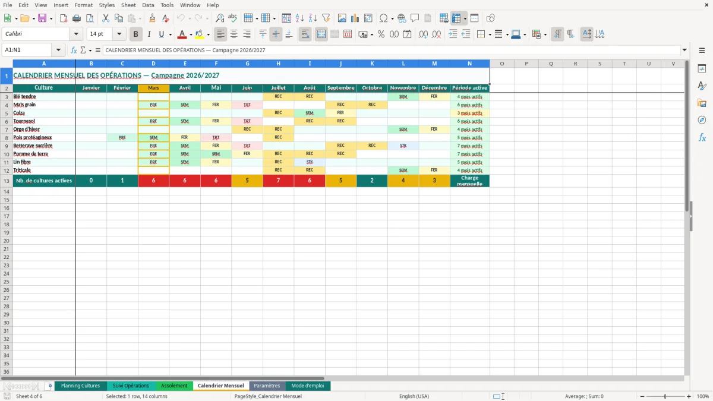Open the highlighting color dropdown arrow
The width and height of the screenshot is (713, 401).
pos(208,34)
